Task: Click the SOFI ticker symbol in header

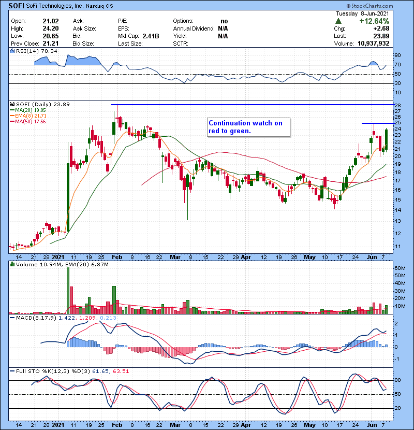Action: [x=16, y=6]
